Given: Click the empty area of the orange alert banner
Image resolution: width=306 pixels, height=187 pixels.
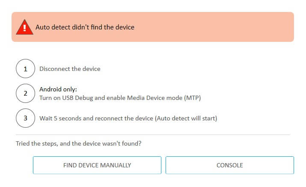Looking at the screenshot, I should (215, 27).
